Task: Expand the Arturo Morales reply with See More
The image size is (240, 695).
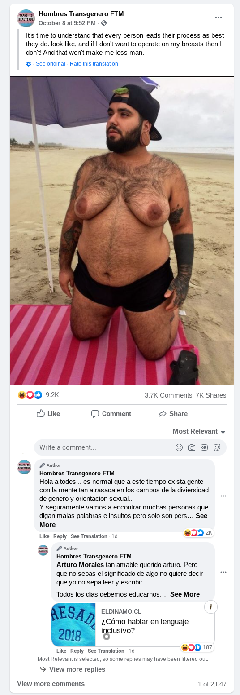Action: pyautogui.click(x=185, y=594)
